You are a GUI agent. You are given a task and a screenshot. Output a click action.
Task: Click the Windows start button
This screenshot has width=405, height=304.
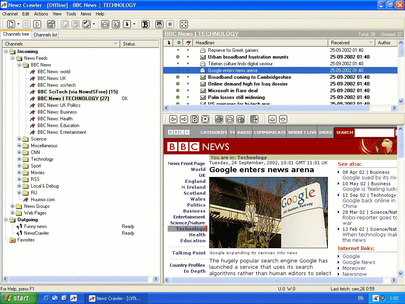(18, 298)
